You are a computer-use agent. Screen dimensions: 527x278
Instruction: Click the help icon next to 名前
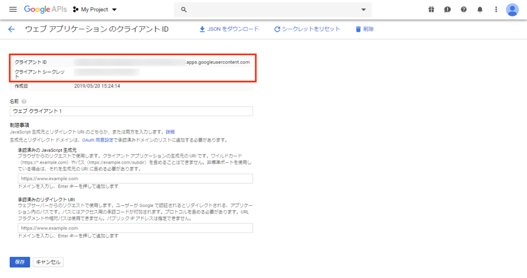[24, 101]
